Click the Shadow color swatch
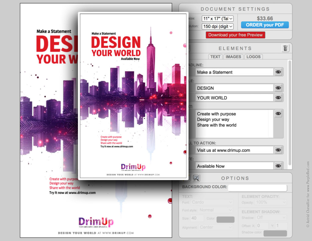The width and height of the screenshot is (312, 241). pyautogui.click(x=275, y=233)
